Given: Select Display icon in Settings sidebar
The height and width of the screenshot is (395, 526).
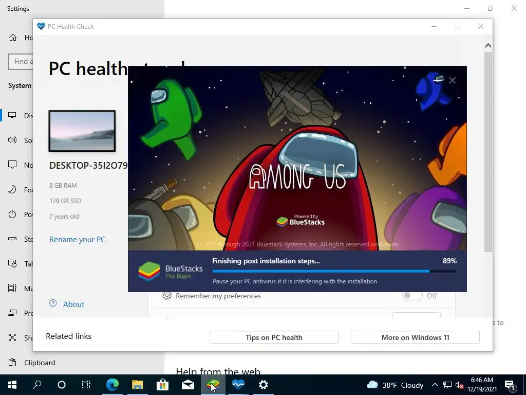Looking at the screenshot, I should [12, 116].
